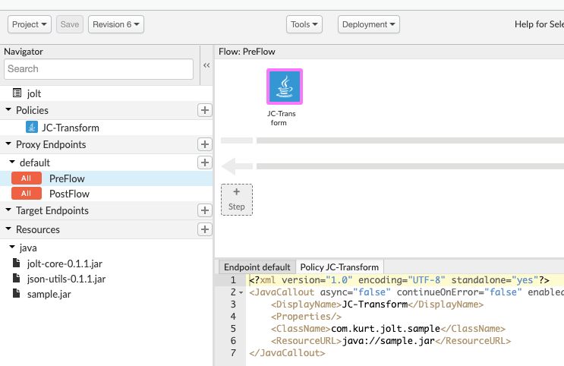Collapse the Proxy Endpoints section
The image size is (564, 366).
coord(8,144)
